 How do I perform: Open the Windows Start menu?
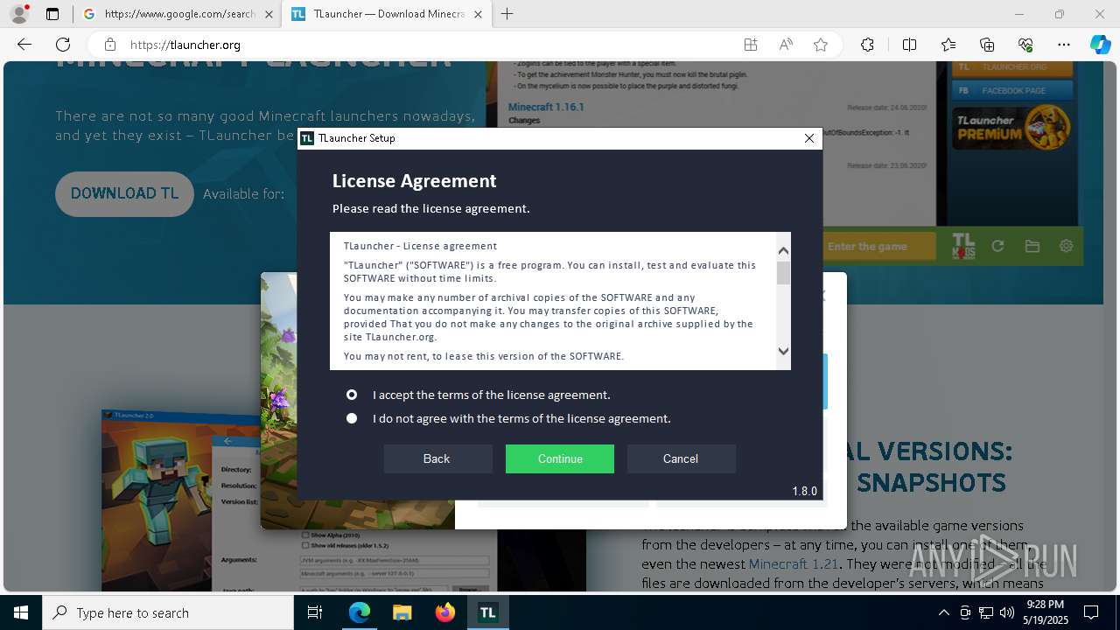21,612
